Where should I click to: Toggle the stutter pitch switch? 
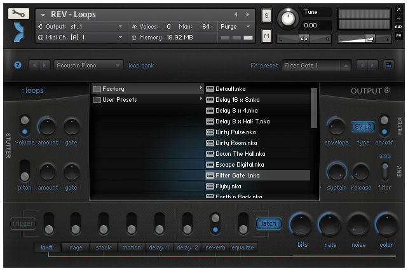pos(25,170)
